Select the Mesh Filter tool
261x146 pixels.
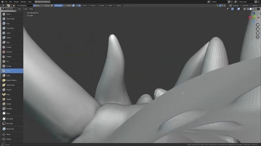pos(12,129)
